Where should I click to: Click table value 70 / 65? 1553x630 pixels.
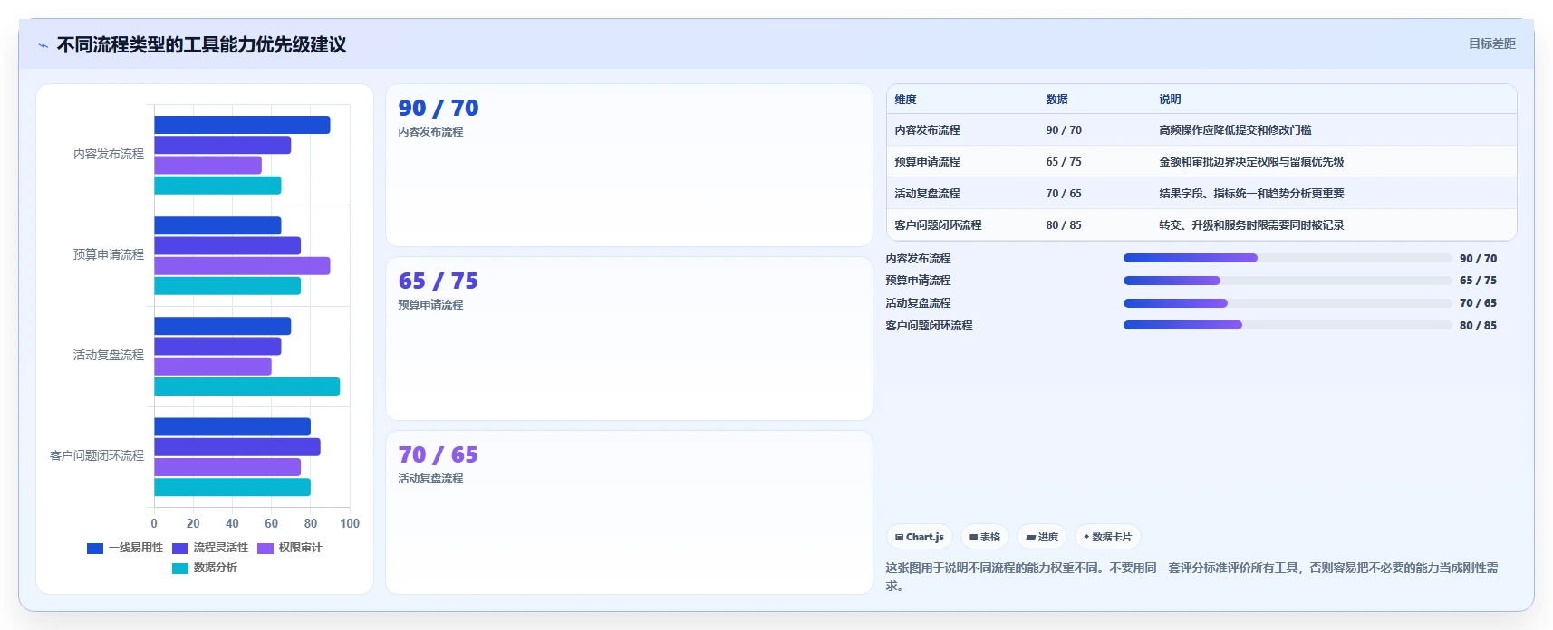tap(1064, 194)
